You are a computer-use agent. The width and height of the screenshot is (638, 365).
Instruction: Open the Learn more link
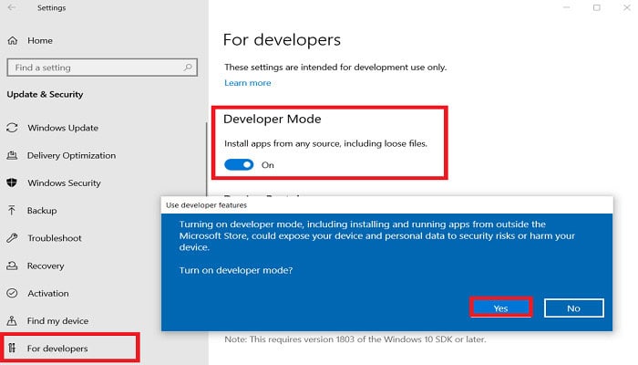[x=247, y=83]
